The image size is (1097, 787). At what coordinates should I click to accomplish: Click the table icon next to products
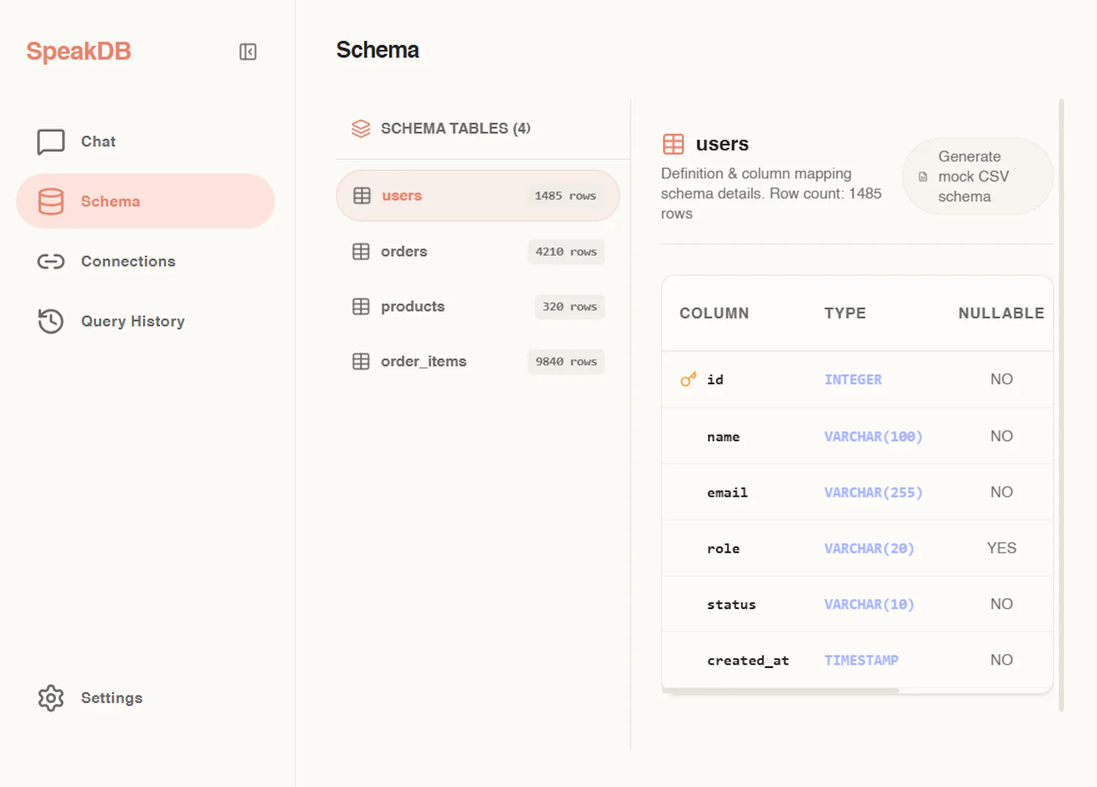pyautogui.click(x=361, y=306)
